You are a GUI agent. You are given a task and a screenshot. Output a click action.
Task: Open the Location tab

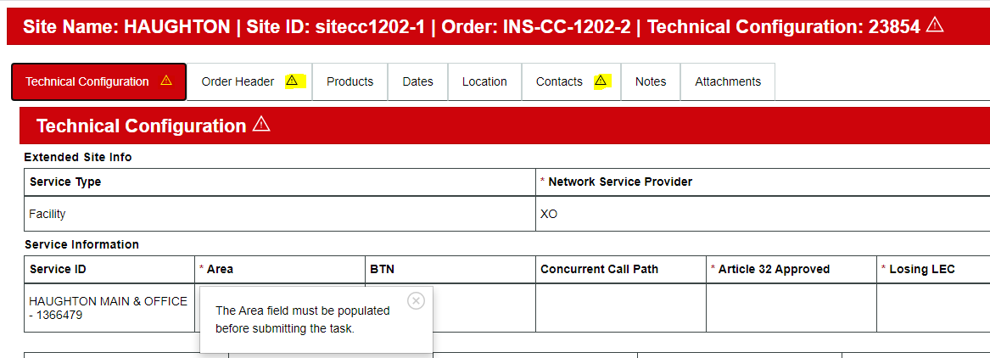point(484,81)
